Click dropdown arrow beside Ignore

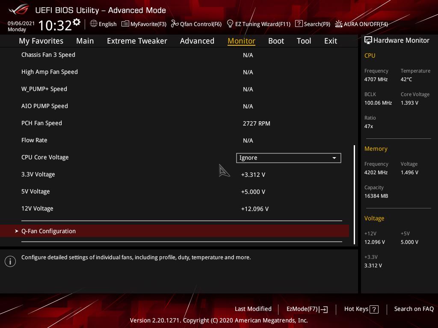(x=334, y=158)
